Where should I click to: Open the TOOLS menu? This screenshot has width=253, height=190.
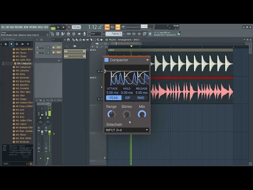40,27
